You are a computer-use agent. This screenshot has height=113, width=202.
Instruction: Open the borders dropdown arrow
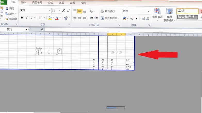pyautogui.click(x=44, y=18)
